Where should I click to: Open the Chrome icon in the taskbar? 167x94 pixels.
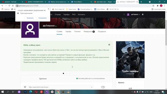(x=58, y=92)
